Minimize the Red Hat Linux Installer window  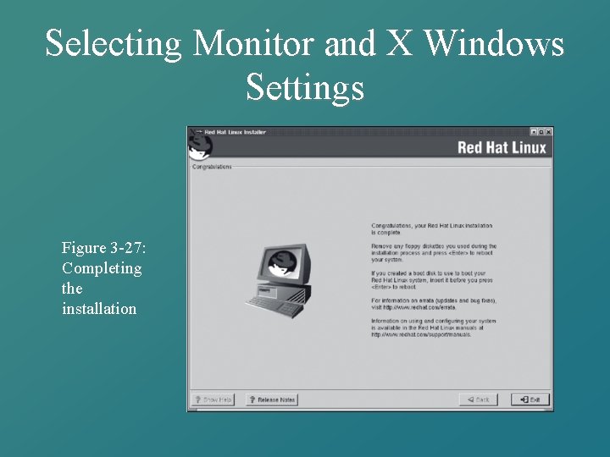534,132
